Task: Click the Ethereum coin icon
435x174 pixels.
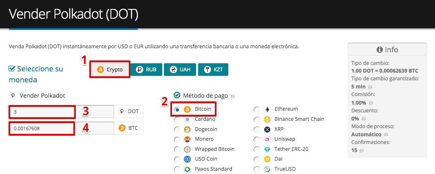Action: tap(267, 110)
